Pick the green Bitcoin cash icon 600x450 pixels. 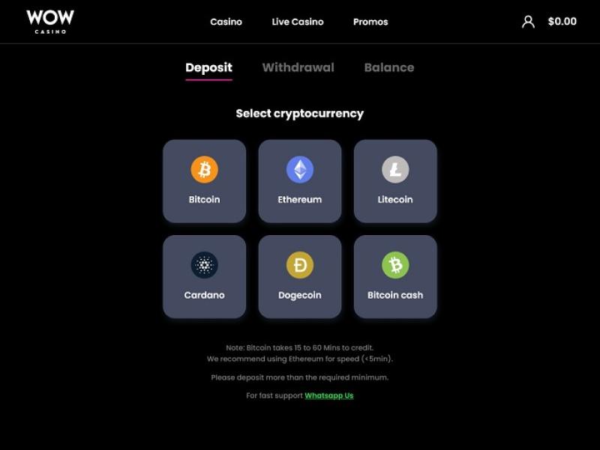[x=395, y=265]
